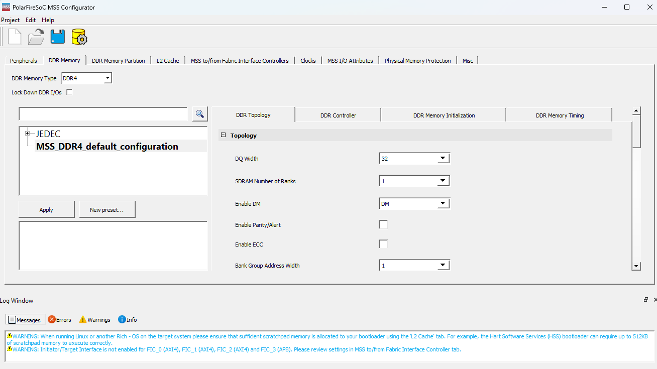Viewport: 657px width, 369px height.
Task: Show all Messages in the Log Window
Action: [25, 320]
